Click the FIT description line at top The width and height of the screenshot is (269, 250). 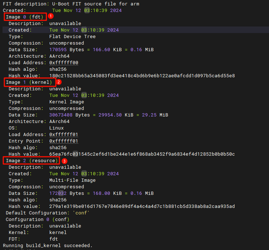click(x=71, y=4)
